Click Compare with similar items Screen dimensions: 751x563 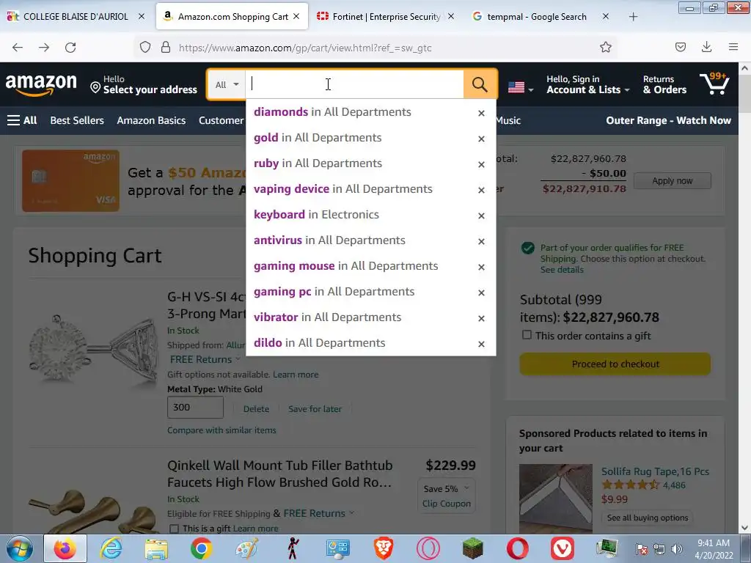221,430
